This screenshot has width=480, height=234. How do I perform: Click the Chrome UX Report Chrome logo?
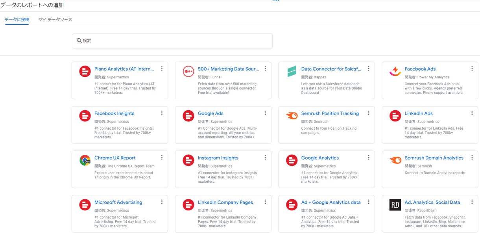click(85, 160)
